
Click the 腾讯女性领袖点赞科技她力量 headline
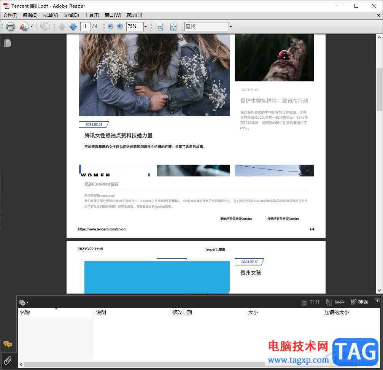(118, 135)
